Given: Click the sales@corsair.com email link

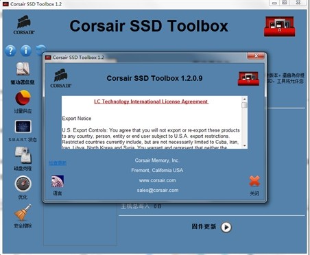Looking at the screenshot, I should point(158,190).
